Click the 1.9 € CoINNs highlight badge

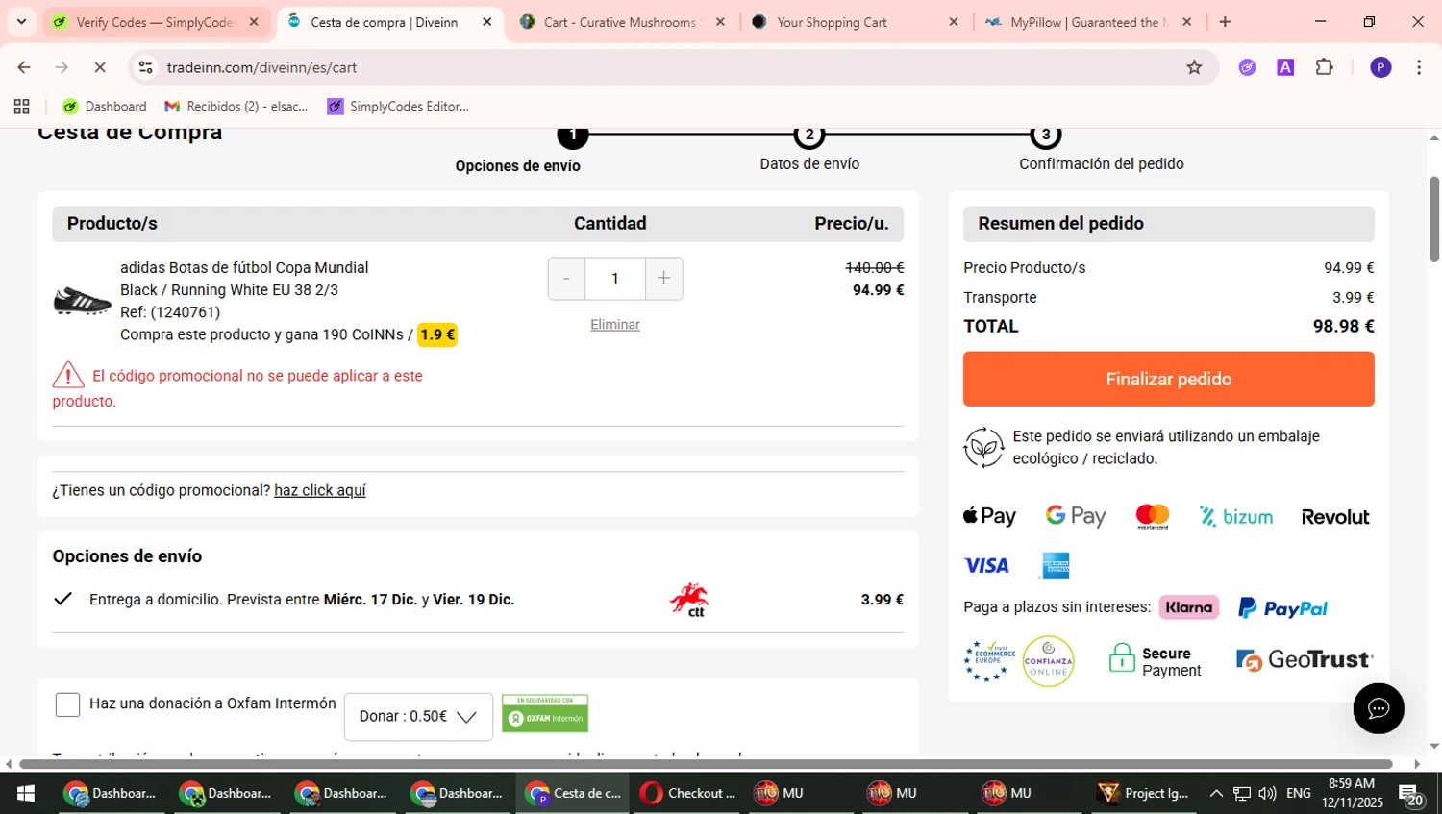click(x=437, y=334)
